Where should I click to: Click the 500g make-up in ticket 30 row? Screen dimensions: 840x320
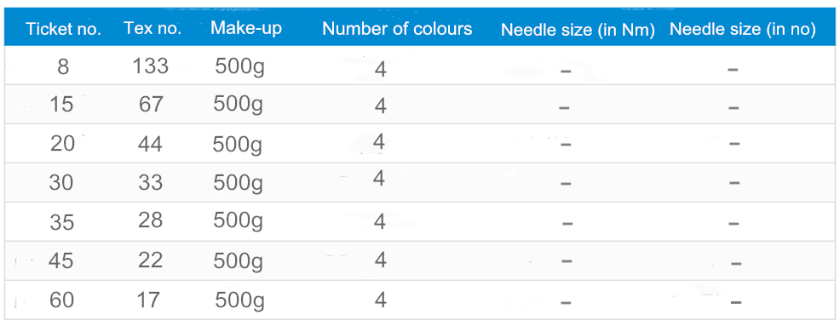[239, 184]
